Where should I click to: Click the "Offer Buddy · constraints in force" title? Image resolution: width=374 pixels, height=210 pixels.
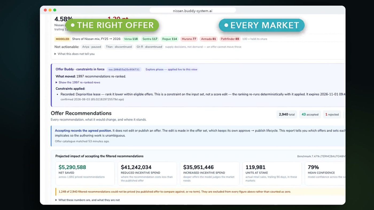click(80, 69)
